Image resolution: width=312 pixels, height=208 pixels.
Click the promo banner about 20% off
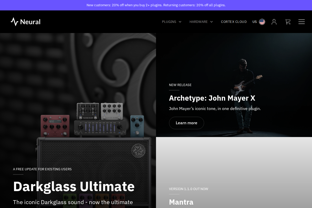click(x=156, y=5)
